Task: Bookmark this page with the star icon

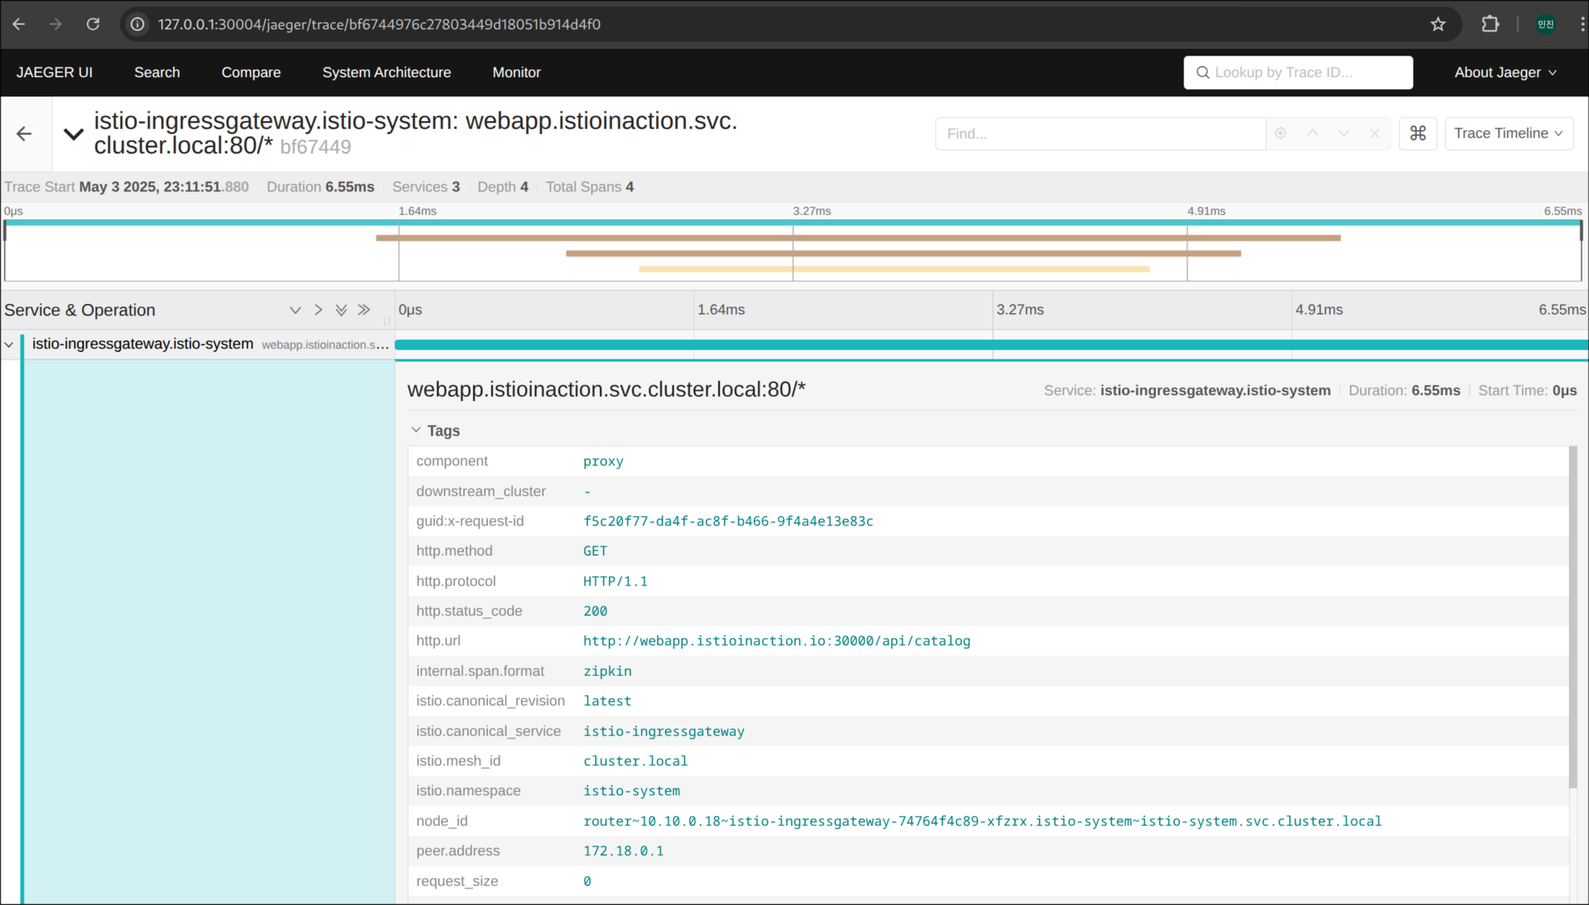Action: point(1438,24)
